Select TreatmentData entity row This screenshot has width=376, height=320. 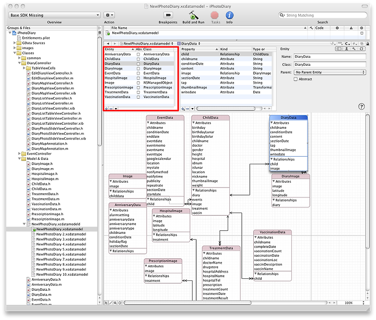(x=139, y=92)
